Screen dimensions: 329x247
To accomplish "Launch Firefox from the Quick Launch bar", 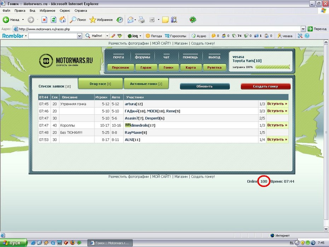I will pyautogui.click(x=73, y=243).
